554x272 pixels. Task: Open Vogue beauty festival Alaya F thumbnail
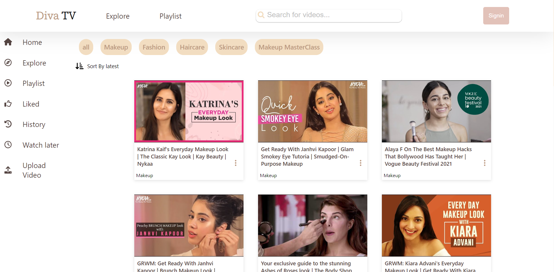(436, 111)
